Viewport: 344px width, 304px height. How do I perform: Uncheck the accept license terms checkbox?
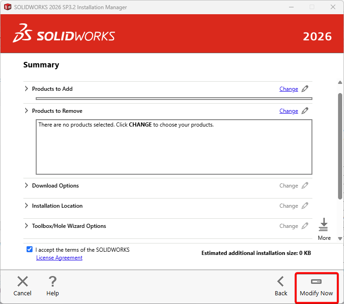[29, 249]
